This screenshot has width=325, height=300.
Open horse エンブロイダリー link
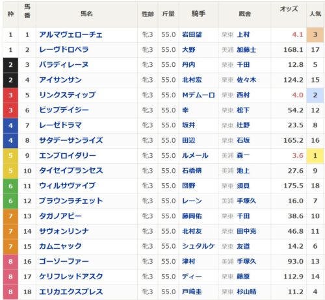click(x=68, y=156)
